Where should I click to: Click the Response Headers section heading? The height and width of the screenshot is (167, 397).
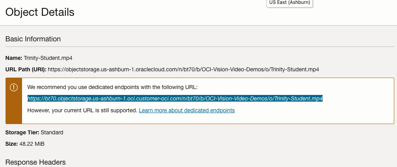(x=35, y=162)
